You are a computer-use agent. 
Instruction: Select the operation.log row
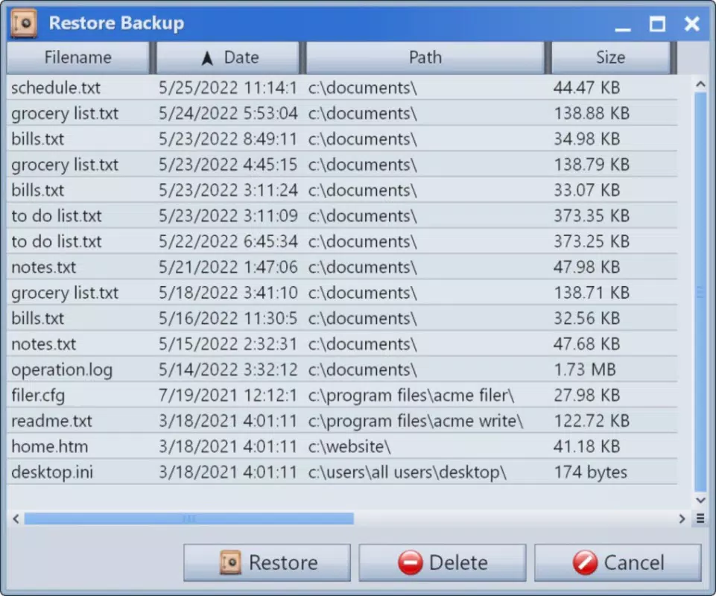(x=342, y=370)
